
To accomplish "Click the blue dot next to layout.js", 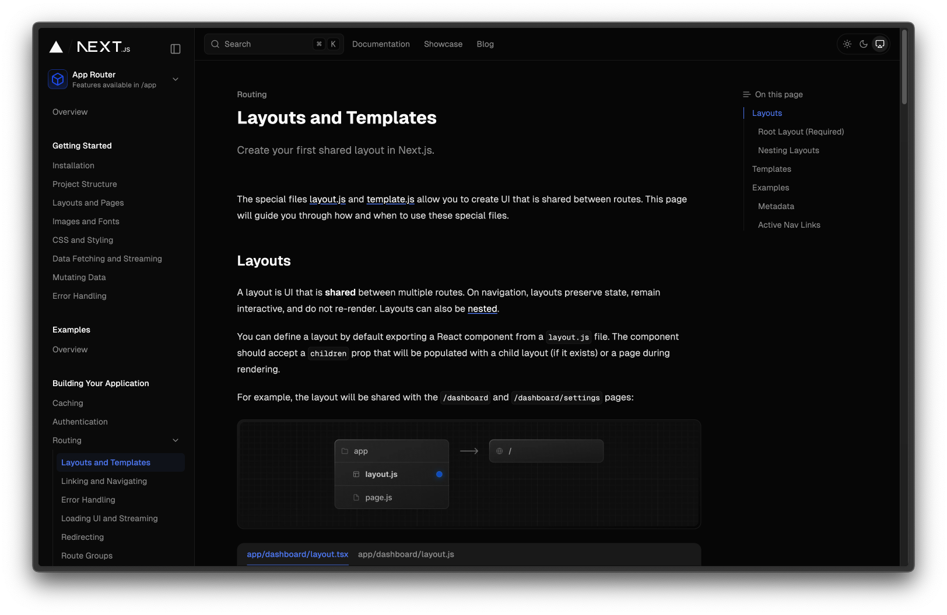I will pos(439,475).
